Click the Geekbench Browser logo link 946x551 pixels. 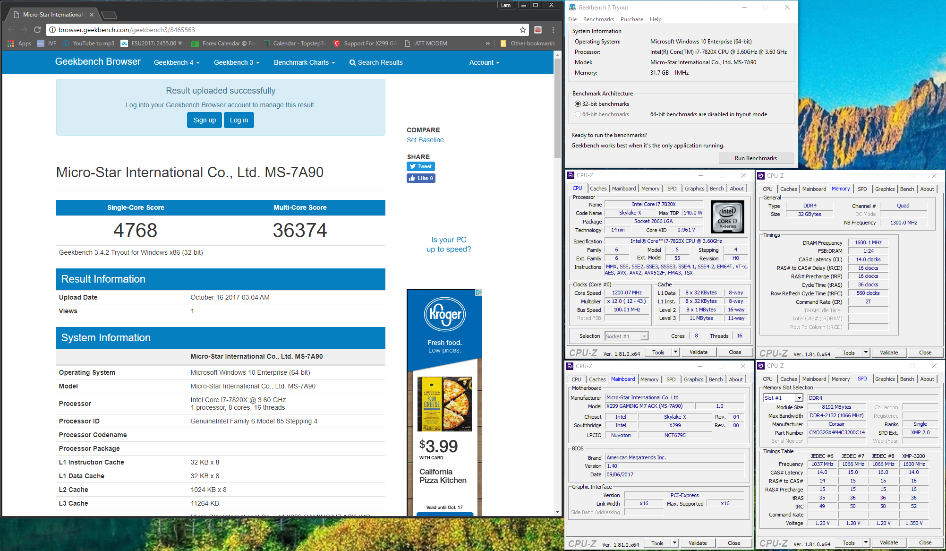pos(98,61)
